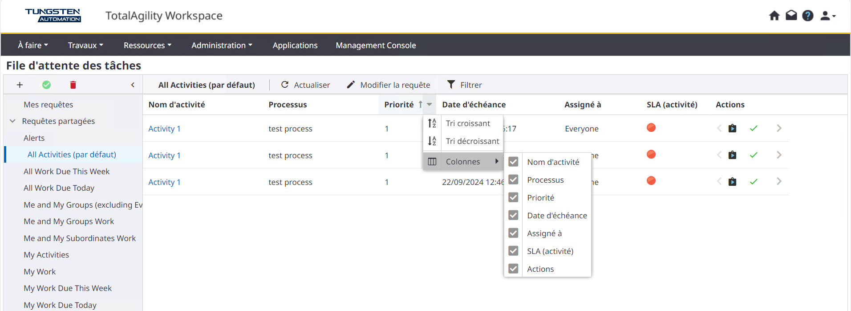Click the plus icon to add query
Image resolution: width=851 pixels, height=311 pixels.
[20, 85]
